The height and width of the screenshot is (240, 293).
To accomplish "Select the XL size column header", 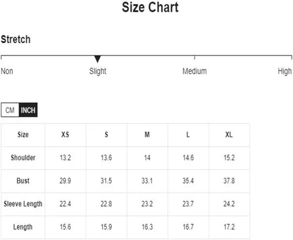I will pos(229,135).
